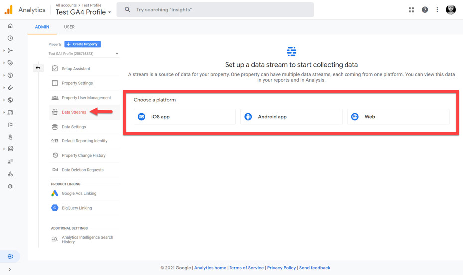This screenshot has width=463, height=275.
Task: Switch to the USER tab
Action: coord(69,27)
